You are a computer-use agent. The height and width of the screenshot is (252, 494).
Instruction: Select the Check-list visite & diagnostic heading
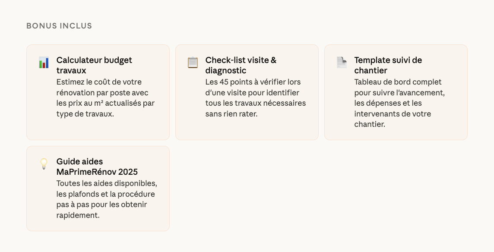tap(241, 65)
